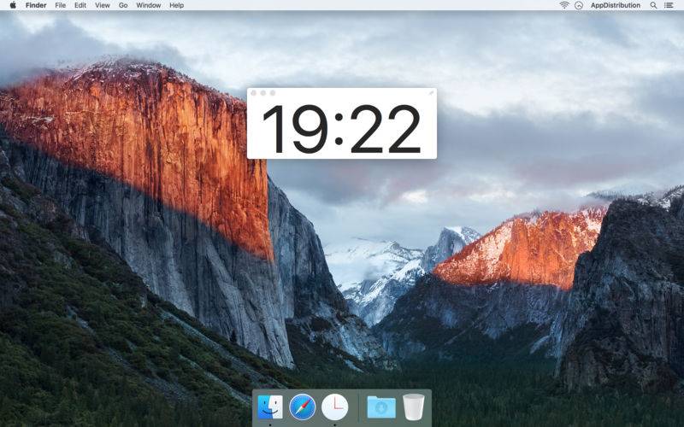Open the File menu
The height and width of the screenshot is (427, 684).
pyautogui.click(x=60, y=5)
